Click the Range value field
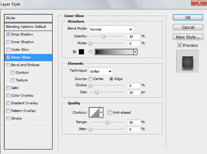Image resolution: width=207 pixels, height=154 pixels. (x=134, y=123)
